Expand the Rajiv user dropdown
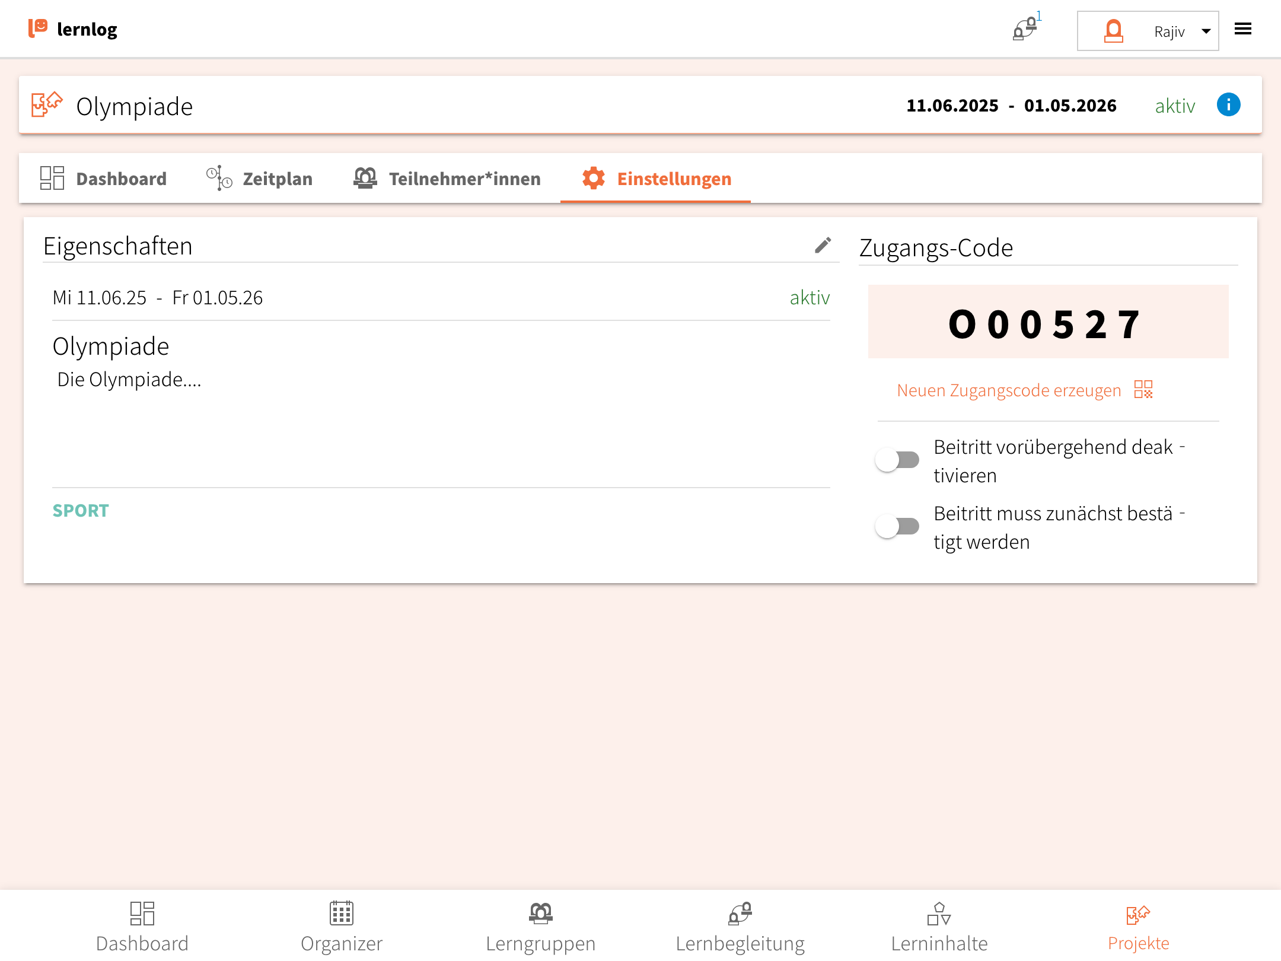 click(1206, 31)
